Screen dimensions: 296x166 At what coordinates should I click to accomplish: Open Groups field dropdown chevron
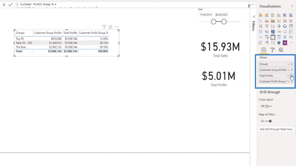pyautogui.click(x=288, y=64)
